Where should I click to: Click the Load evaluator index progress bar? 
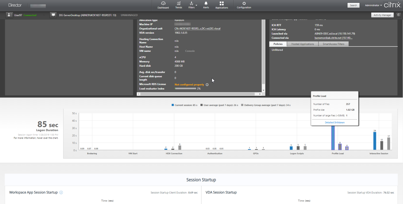(185, 89)
